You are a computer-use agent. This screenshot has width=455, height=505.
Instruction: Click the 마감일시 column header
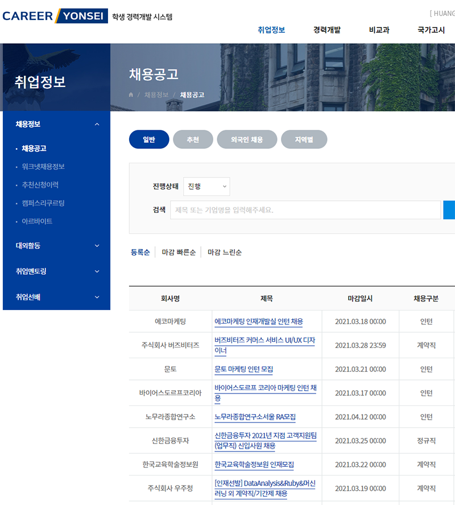(360, 299)
